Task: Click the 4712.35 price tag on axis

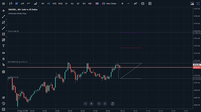Action: [197, 78]
